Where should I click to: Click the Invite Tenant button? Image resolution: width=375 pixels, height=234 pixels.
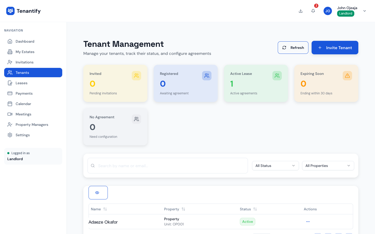(335, 48)
